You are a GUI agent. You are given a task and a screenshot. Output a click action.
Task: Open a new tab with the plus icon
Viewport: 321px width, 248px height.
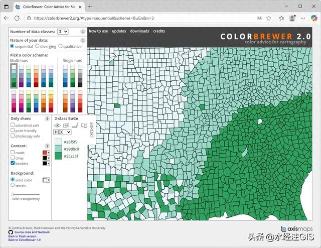coord(90,7)
